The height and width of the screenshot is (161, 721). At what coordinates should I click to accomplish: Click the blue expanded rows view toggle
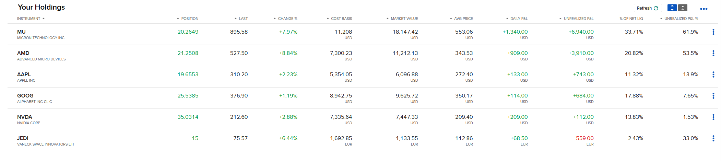click(672, 8)
